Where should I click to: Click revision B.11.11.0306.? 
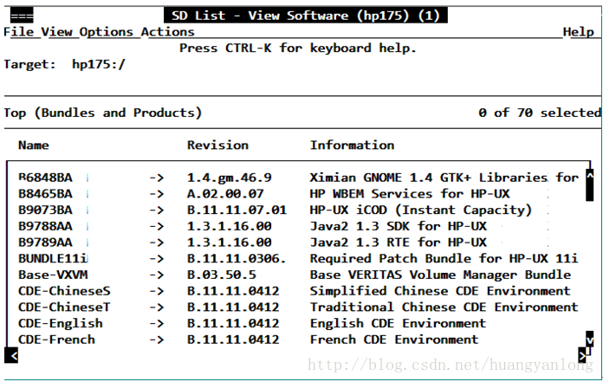[237, 259]
